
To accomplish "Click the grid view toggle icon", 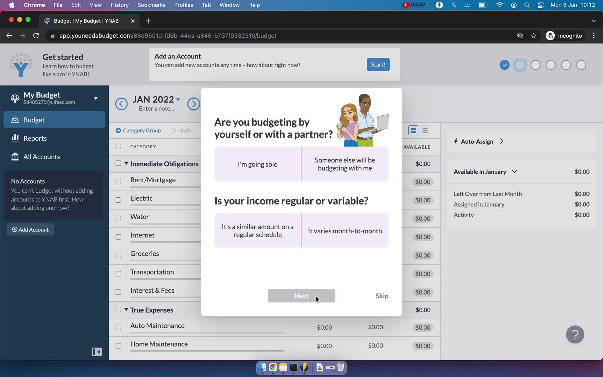I will coord(413,130).
